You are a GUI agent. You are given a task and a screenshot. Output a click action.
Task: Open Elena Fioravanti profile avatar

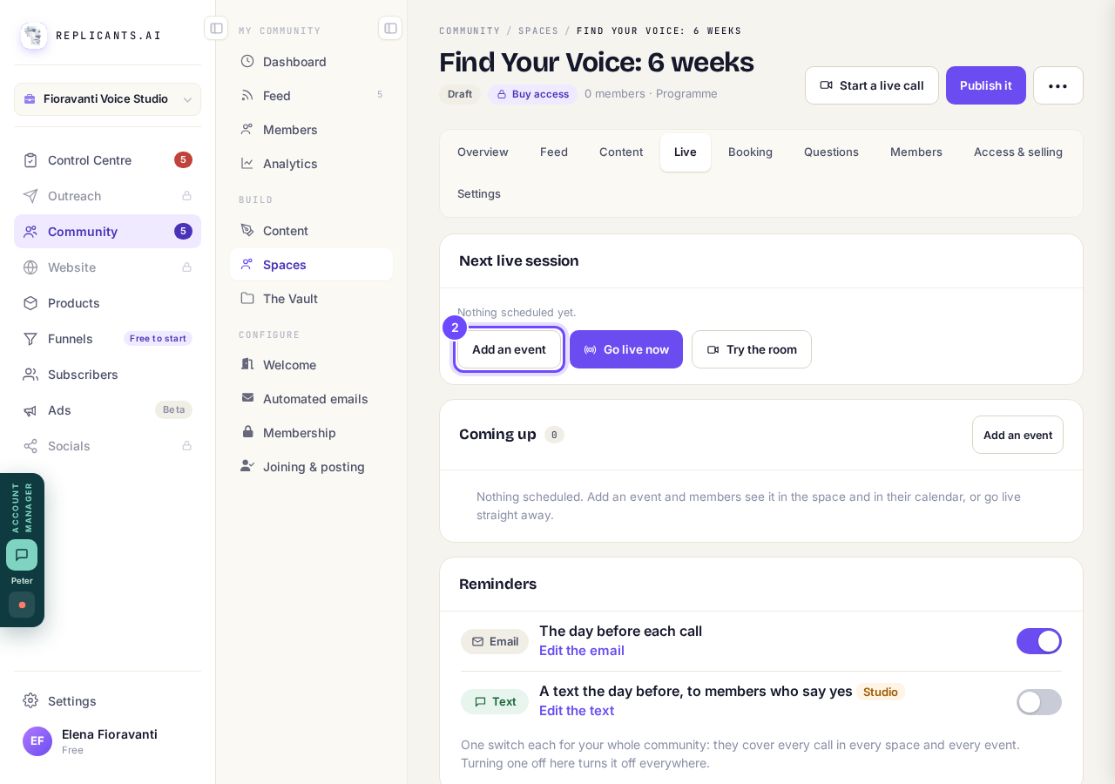(x=37, y=741)
